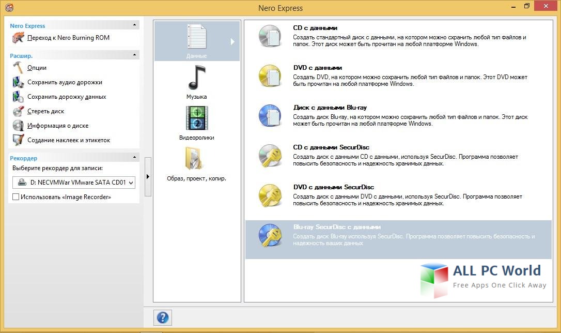Hide the left side panel with the arrow handle
This screenshot has width=561, height=333.
pyautogui.click(x=148, y=176)
